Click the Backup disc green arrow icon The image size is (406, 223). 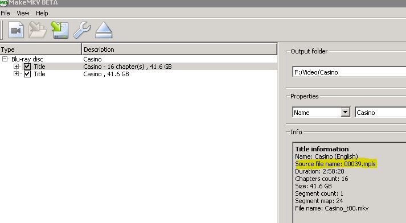(x=60, y=30)
